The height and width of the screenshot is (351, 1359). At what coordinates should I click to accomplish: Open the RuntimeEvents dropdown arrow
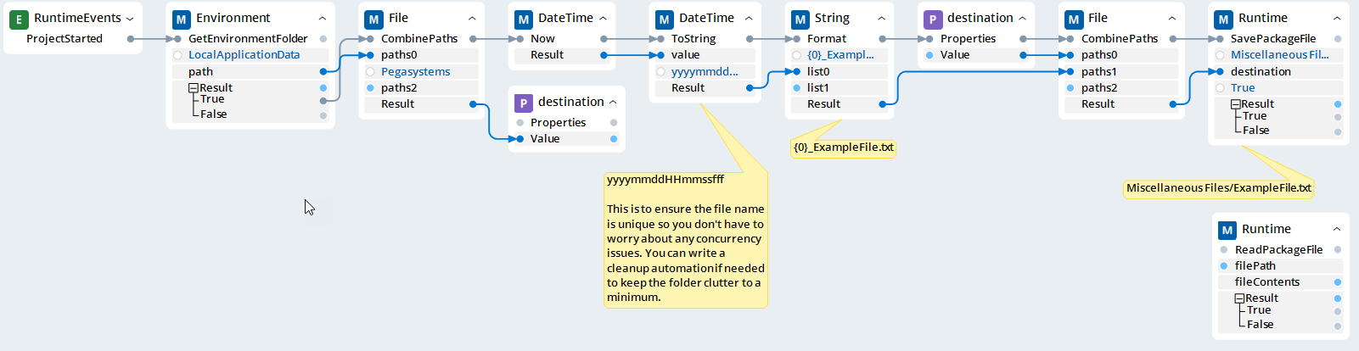pyautogui.click(x=130, y=19)
